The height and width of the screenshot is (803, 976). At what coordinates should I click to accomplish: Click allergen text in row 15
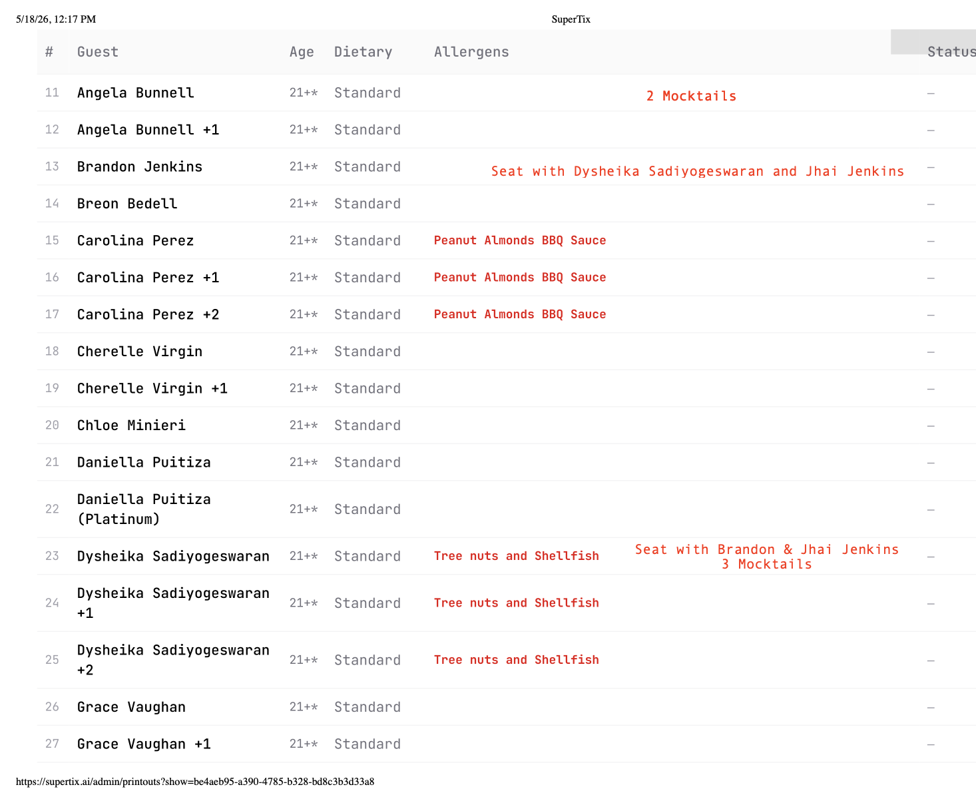tap(520, 240)
